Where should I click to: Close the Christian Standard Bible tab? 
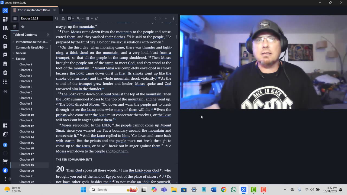(x=54, y=10)
